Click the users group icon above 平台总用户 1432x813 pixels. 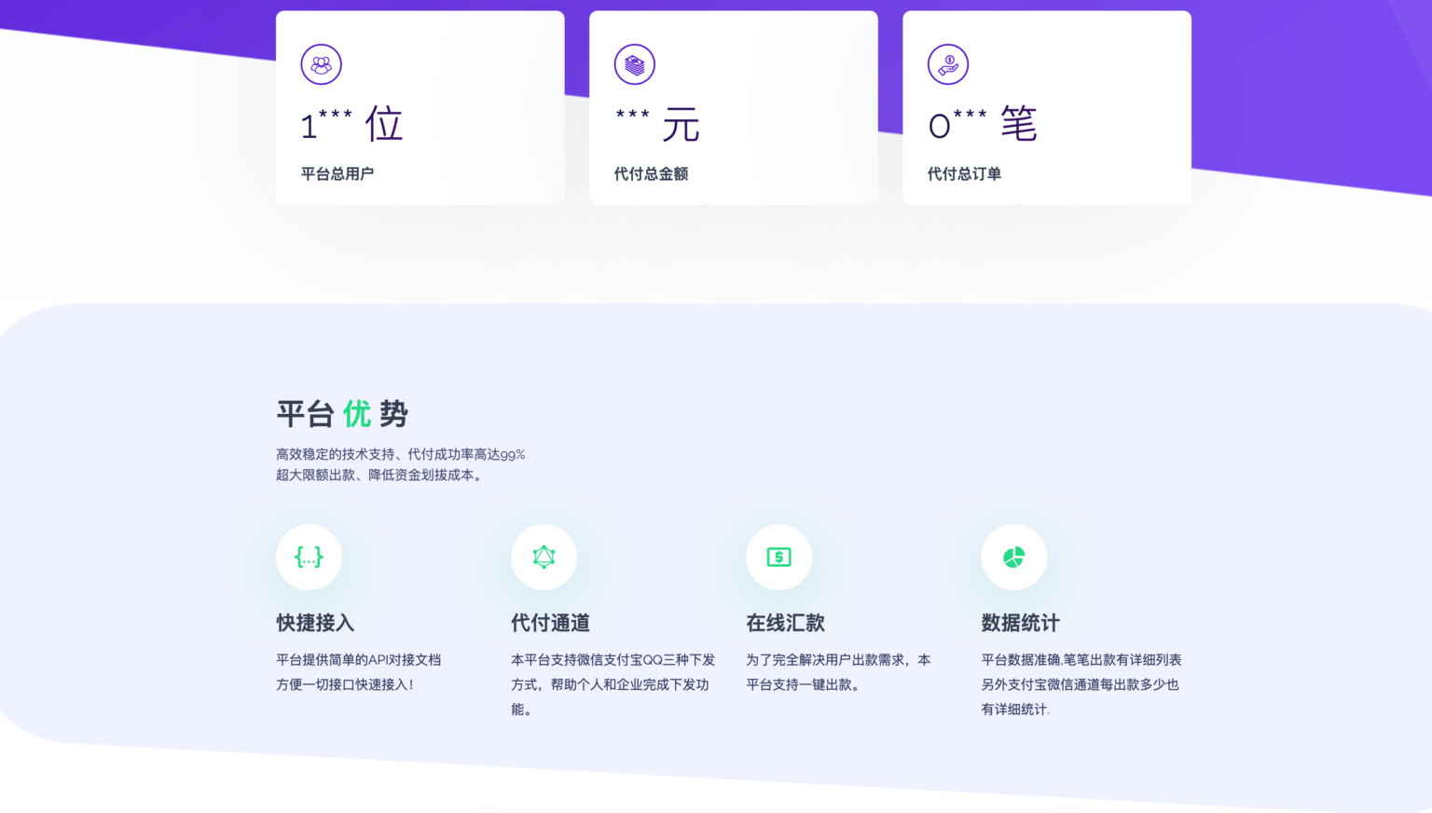click(322, 64)
